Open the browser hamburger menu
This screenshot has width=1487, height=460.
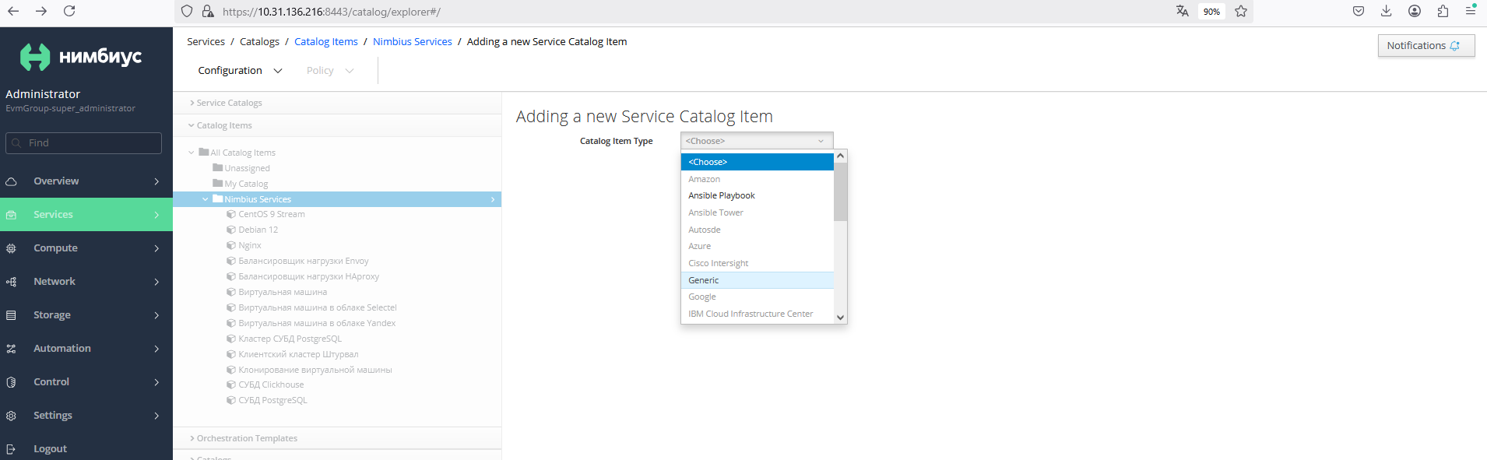pyautogui.click(x=1471, y=11)
